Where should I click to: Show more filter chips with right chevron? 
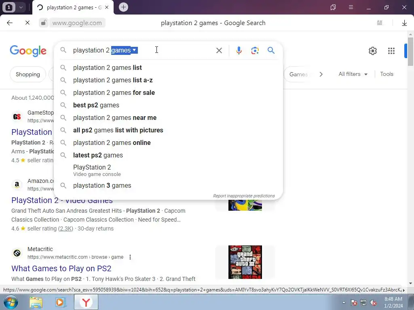tap(321, 74)
